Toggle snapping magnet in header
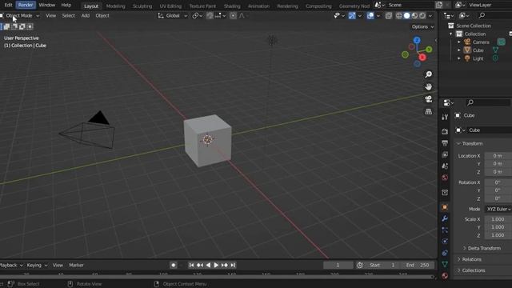The width and height of the screenshot is (512, 288). [x=210, y=15]
